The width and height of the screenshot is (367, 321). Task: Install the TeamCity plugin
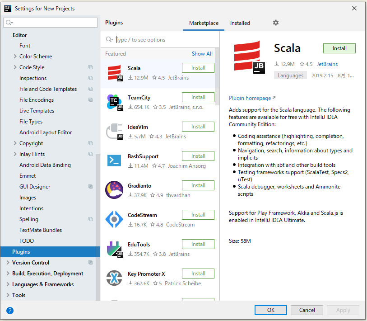pyautogui.click(x=198, y=97)
